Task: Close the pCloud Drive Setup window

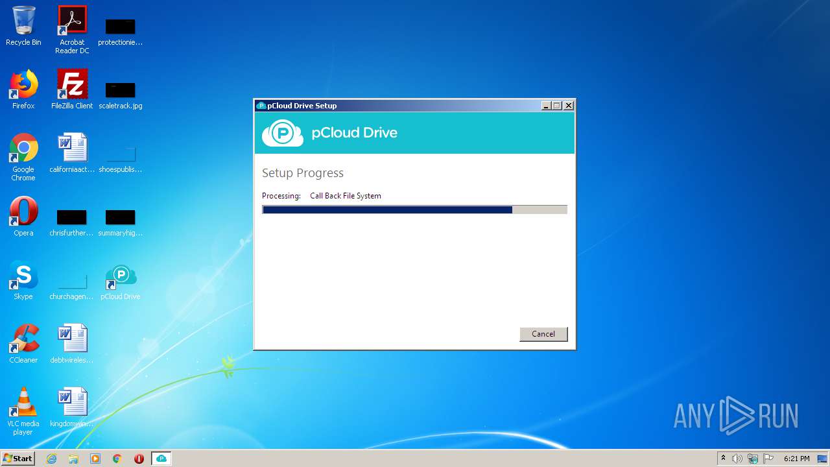Action: [569, 106]
